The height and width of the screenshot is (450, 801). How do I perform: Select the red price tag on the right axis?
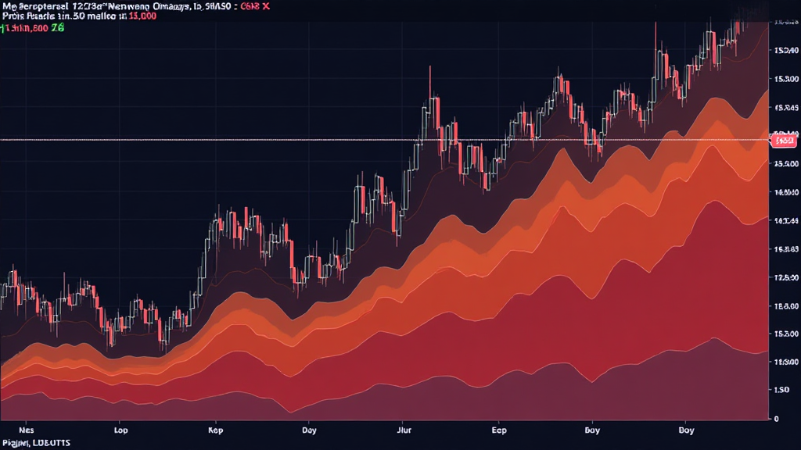click(x=782, y=141)
